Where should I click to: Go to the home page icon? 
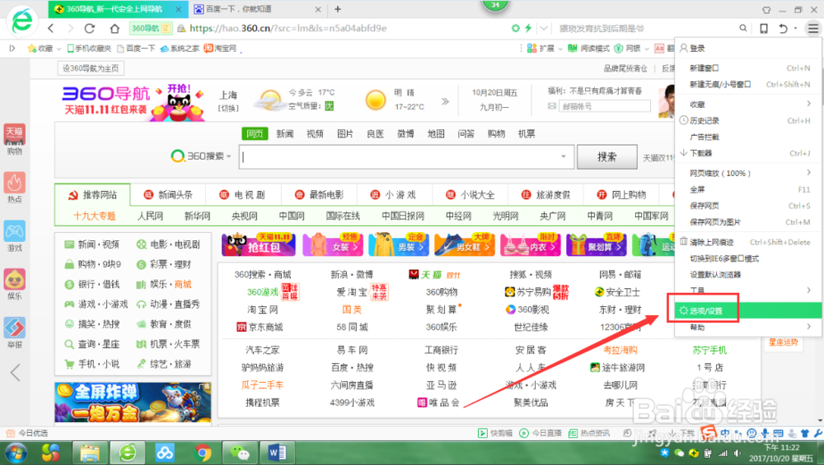(115, 28)
